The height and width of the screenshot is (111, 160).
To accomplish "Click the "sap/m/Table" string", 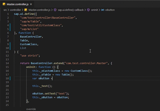I will (30, 22).
